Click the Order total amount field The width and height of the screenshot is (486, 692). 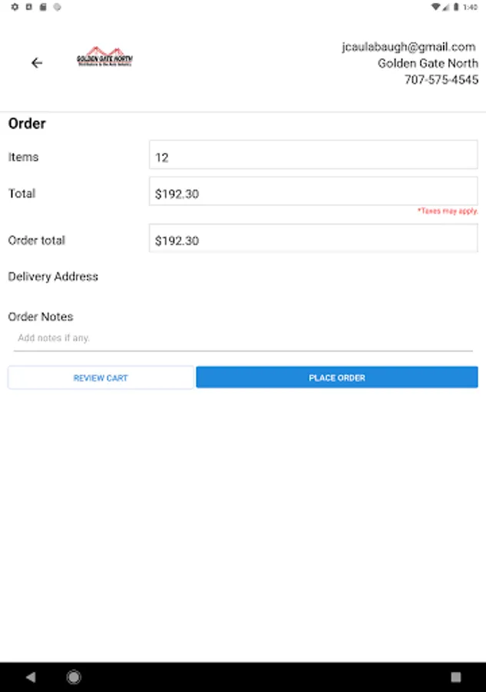click(313, 240)
